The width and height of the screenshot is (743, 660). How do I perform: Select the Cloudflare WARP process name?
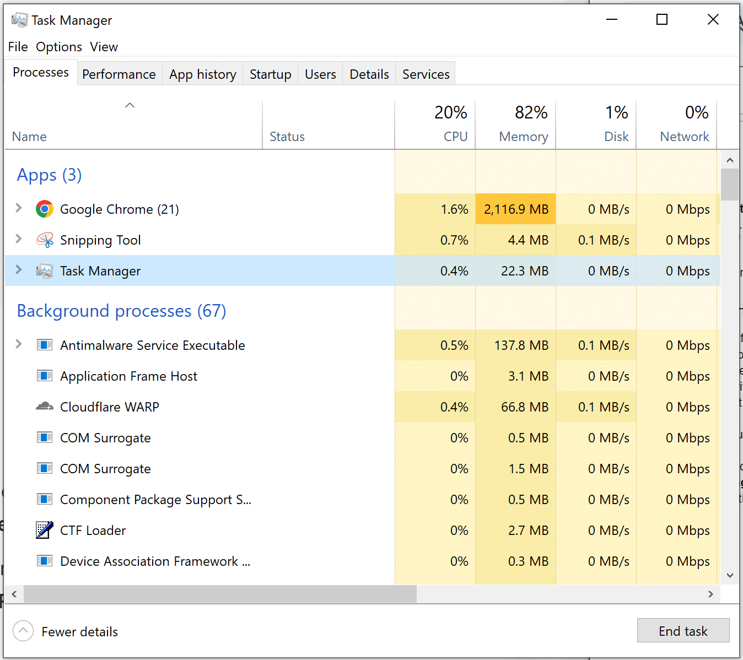coord(110,407)
